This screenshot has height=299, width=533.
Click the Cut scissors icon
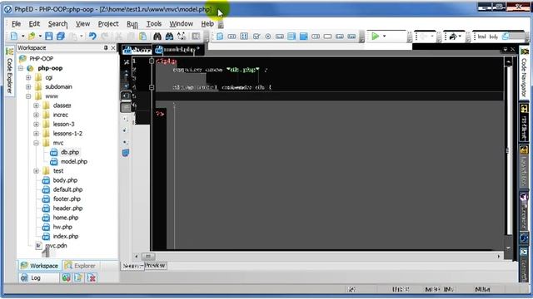118,36
